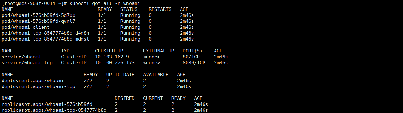Click <none> external IP of service/whoami-tcp
This screenshot has height=113, width=403.
pos(152,63)
